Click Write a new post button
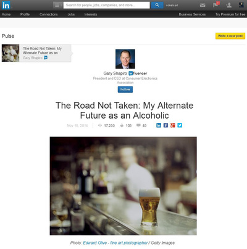Screen dimensions: 247x249 (x=230, y=36)
